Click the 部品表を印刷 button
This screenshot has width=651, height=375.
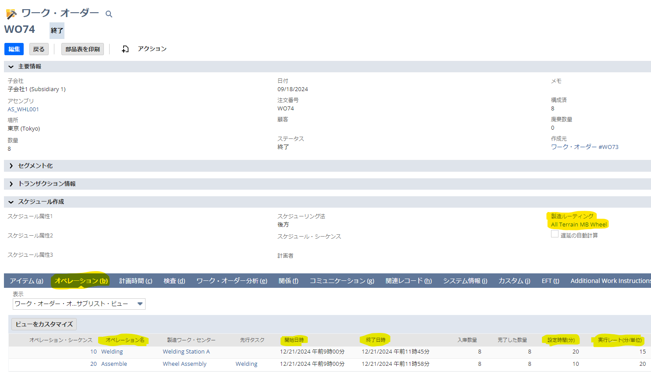point(82,49)
